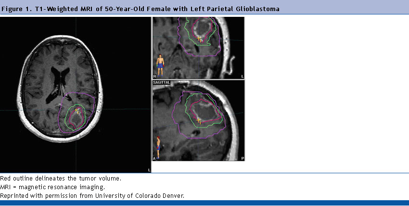The width and height of the screenshot is (409, 206).
Task: Click the P orientation label in sagittal view
Action: 243,158
